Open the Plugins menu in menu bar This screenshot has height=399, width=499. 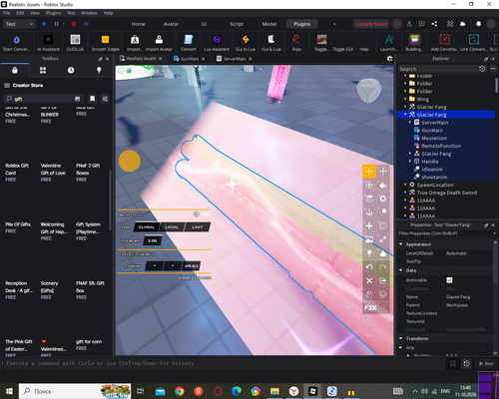click(53, 13)
